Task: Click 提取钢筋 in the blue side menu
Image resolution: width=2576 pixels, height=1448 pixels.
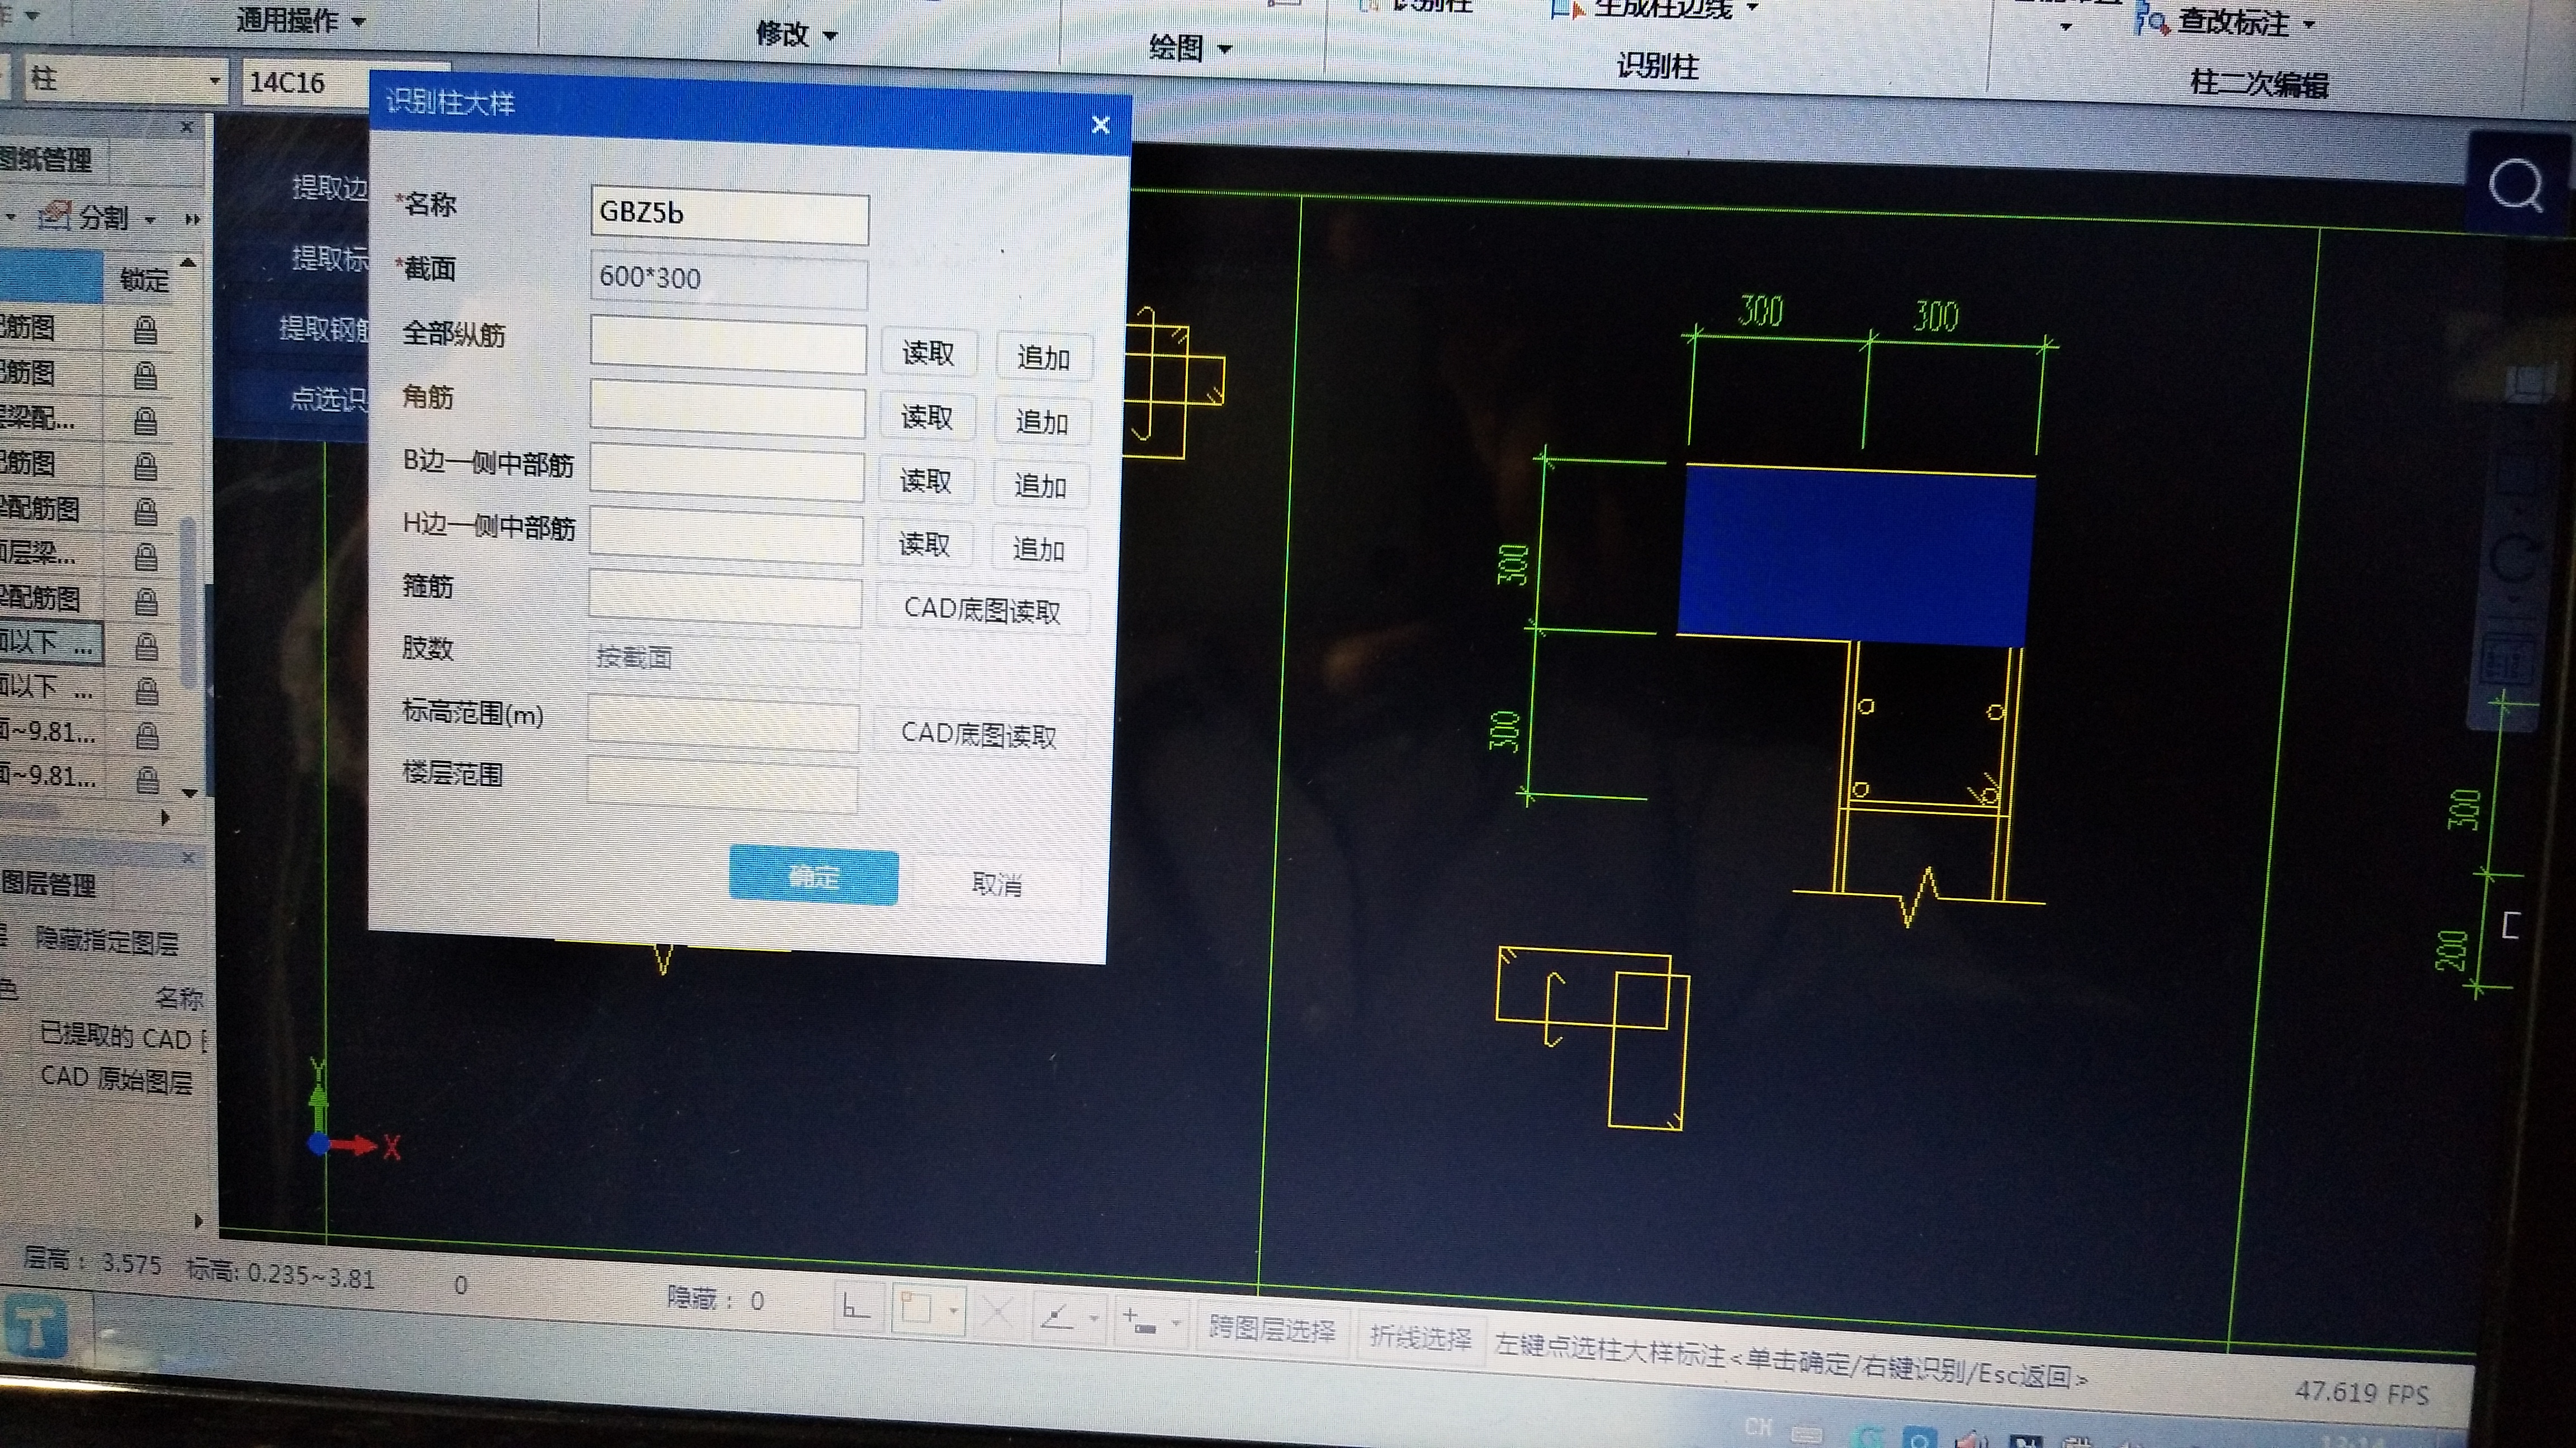Action: click(324, 328)
